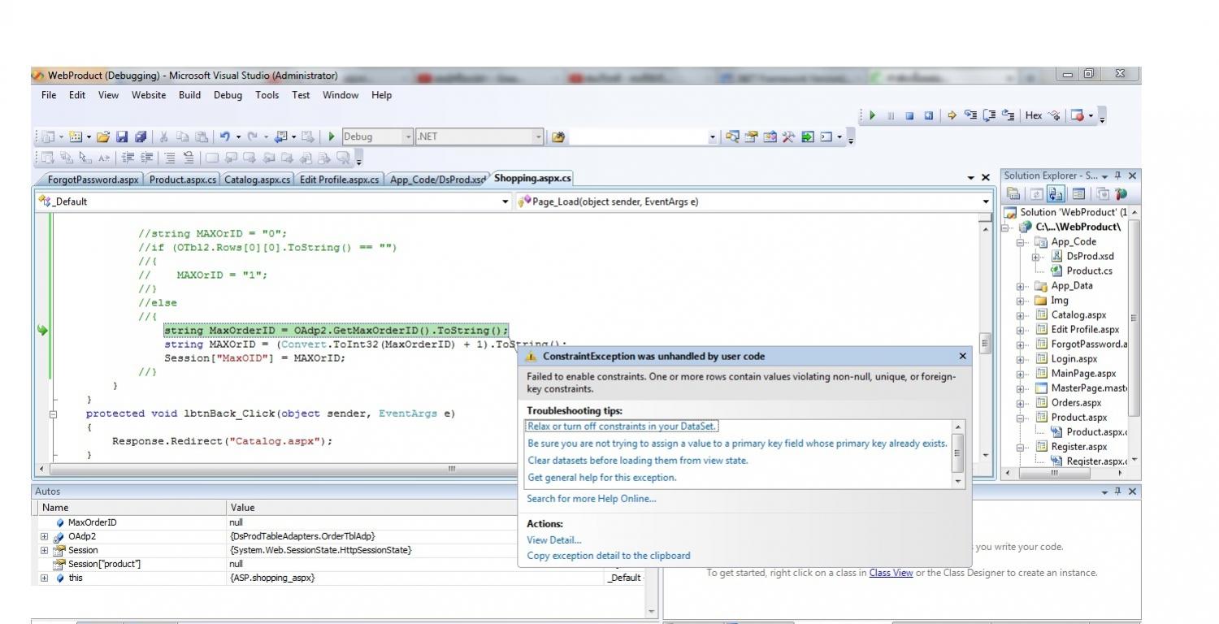Click Solution Explorer Properties icon
1219x624 pixels.
click(x=1013, y=194)
